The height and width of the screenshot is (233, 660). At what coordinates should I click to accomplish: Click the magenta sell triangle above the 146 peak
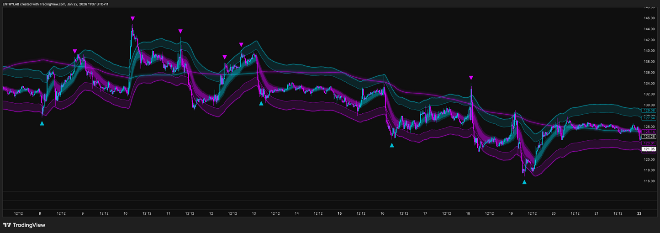click(x=132, y=19)
